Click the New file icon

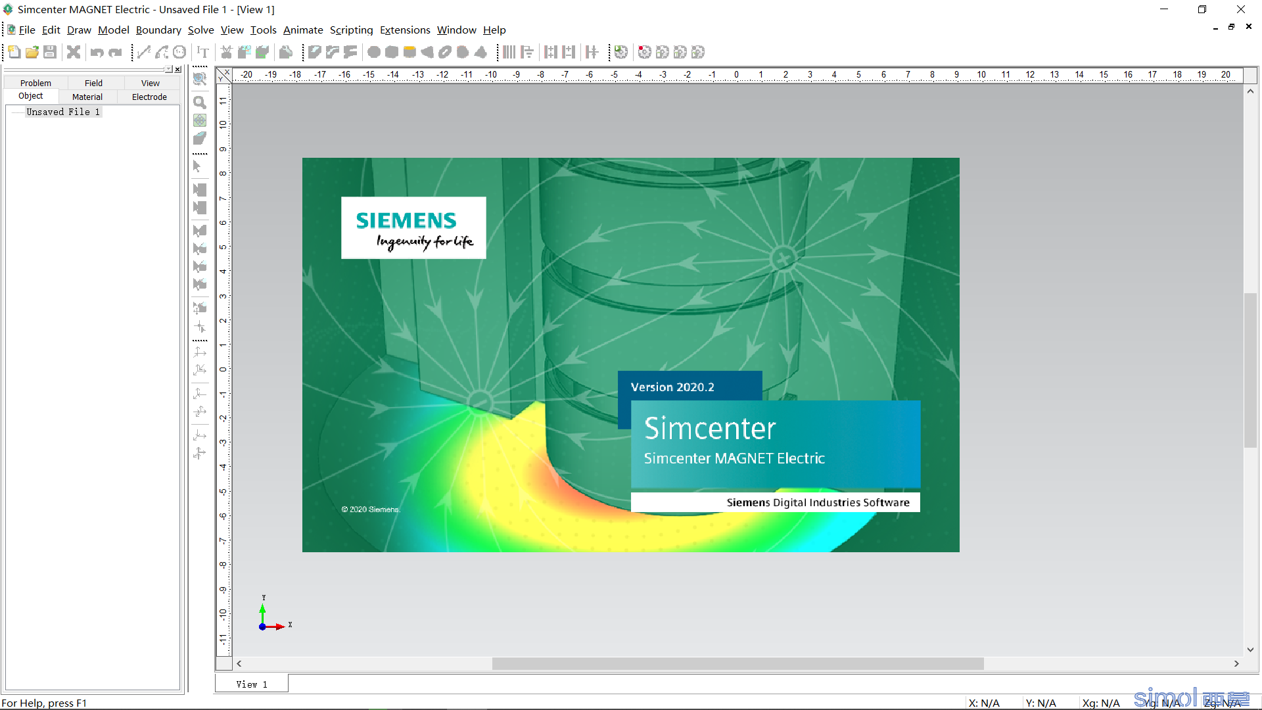(14, 52)
